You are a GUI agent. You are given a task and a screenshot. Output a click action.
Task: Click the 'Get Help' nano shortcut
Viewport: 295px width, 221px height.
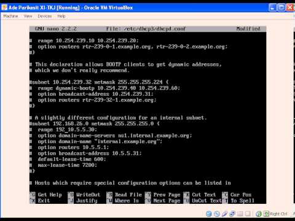coord(50,195)
